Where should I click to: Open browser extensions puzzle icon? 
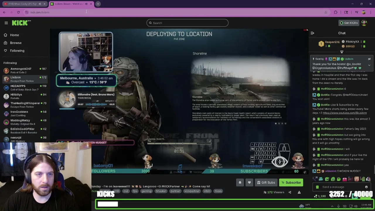336,12
